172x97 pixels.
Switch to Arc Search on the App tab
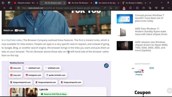coord(107,3)
